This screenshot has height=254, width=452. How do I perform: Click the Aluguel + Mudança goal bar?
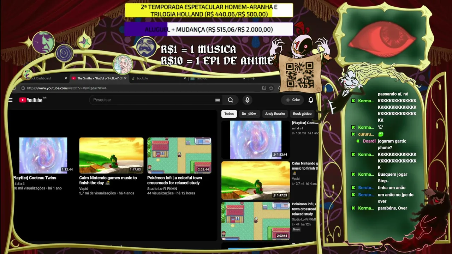pyautogui.click(x=209, y=30)
